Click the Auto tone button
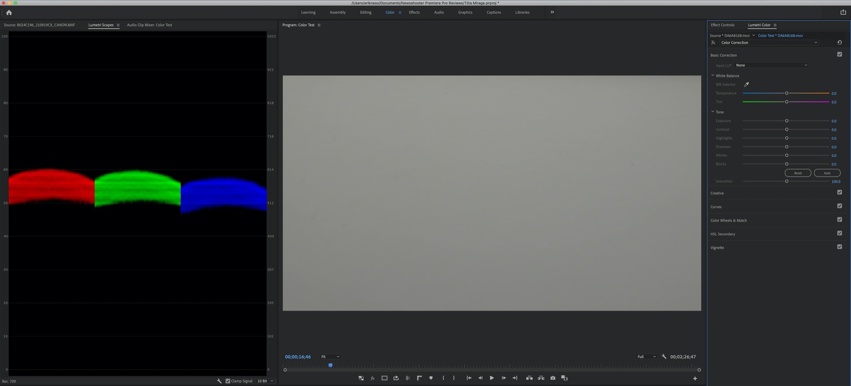851x386 pixels. coord(827,173)
